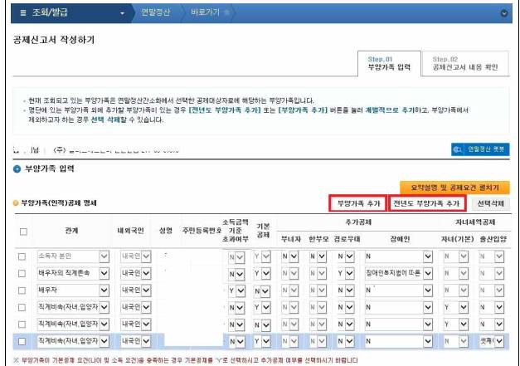Click the 자녀(기본) column header
Screen dimensions: 520x366
(457, 239)
